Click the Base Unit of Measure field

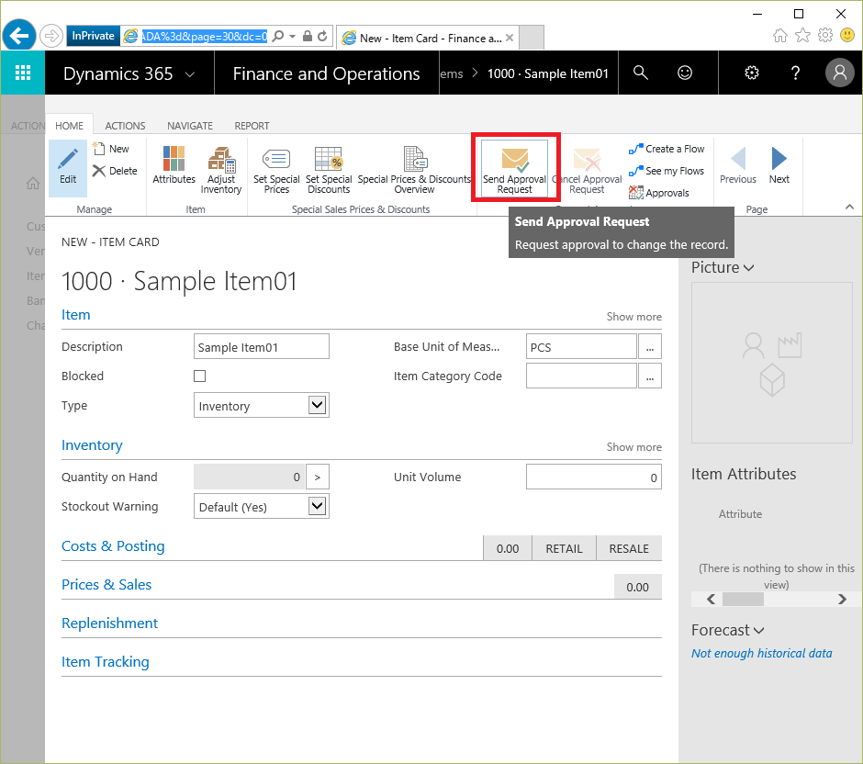point(581,347)
